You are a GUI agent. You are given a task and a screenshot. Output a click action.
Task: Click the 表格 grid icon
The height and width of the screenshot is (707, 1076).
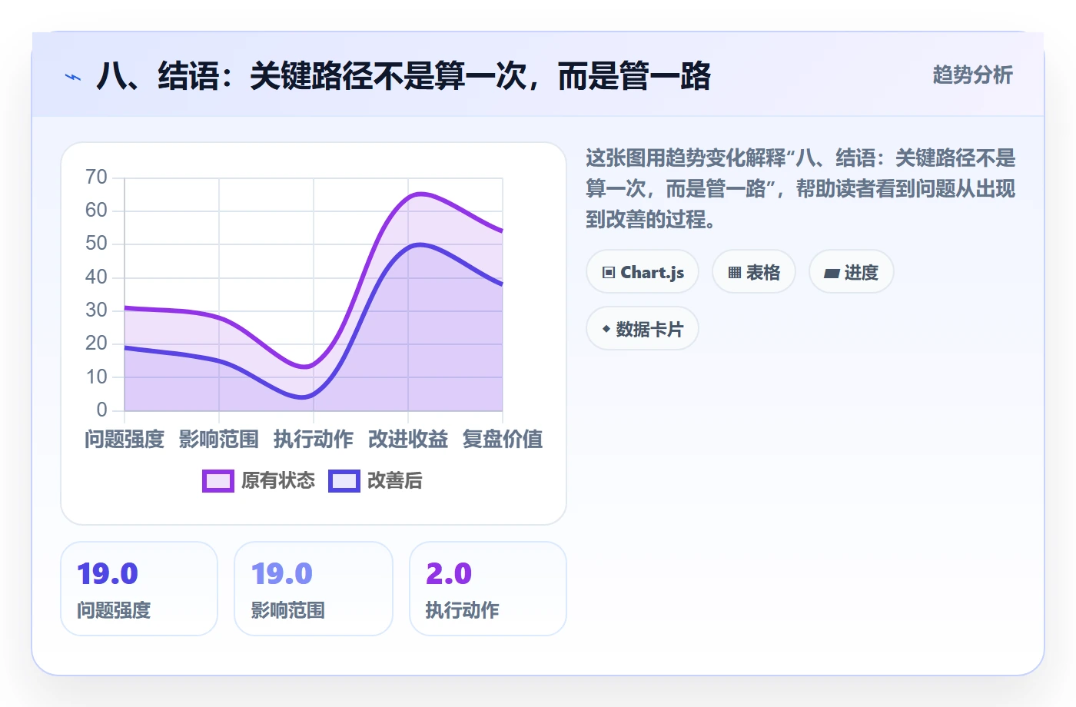735,272
